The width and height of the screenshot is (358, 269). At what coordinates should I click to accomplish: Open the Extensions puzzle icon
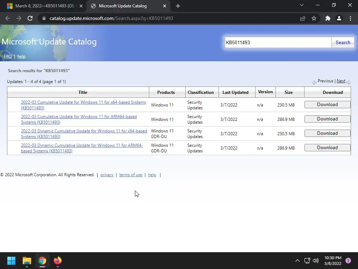coord(328,18)
